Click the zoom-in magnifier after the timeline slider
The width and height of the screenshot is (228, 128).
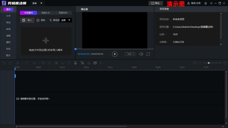[x=225, y=63]
